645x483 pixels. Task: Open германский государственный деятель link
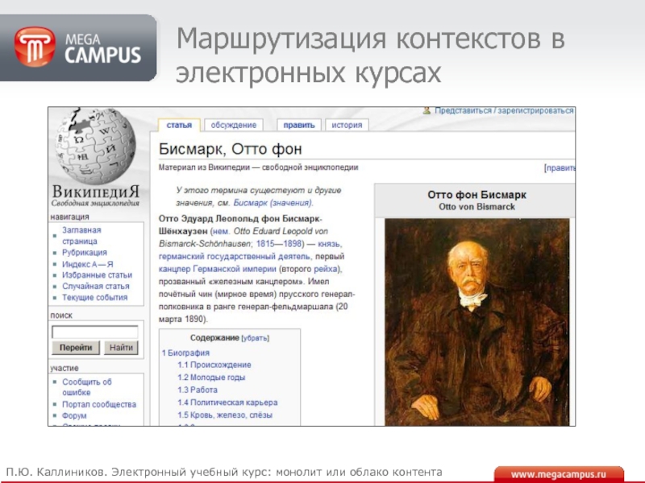[235, 257]
